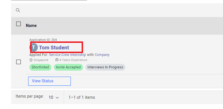Open the items per page dropdown
This screenshot has height=109, width=223.
point(53,97)
